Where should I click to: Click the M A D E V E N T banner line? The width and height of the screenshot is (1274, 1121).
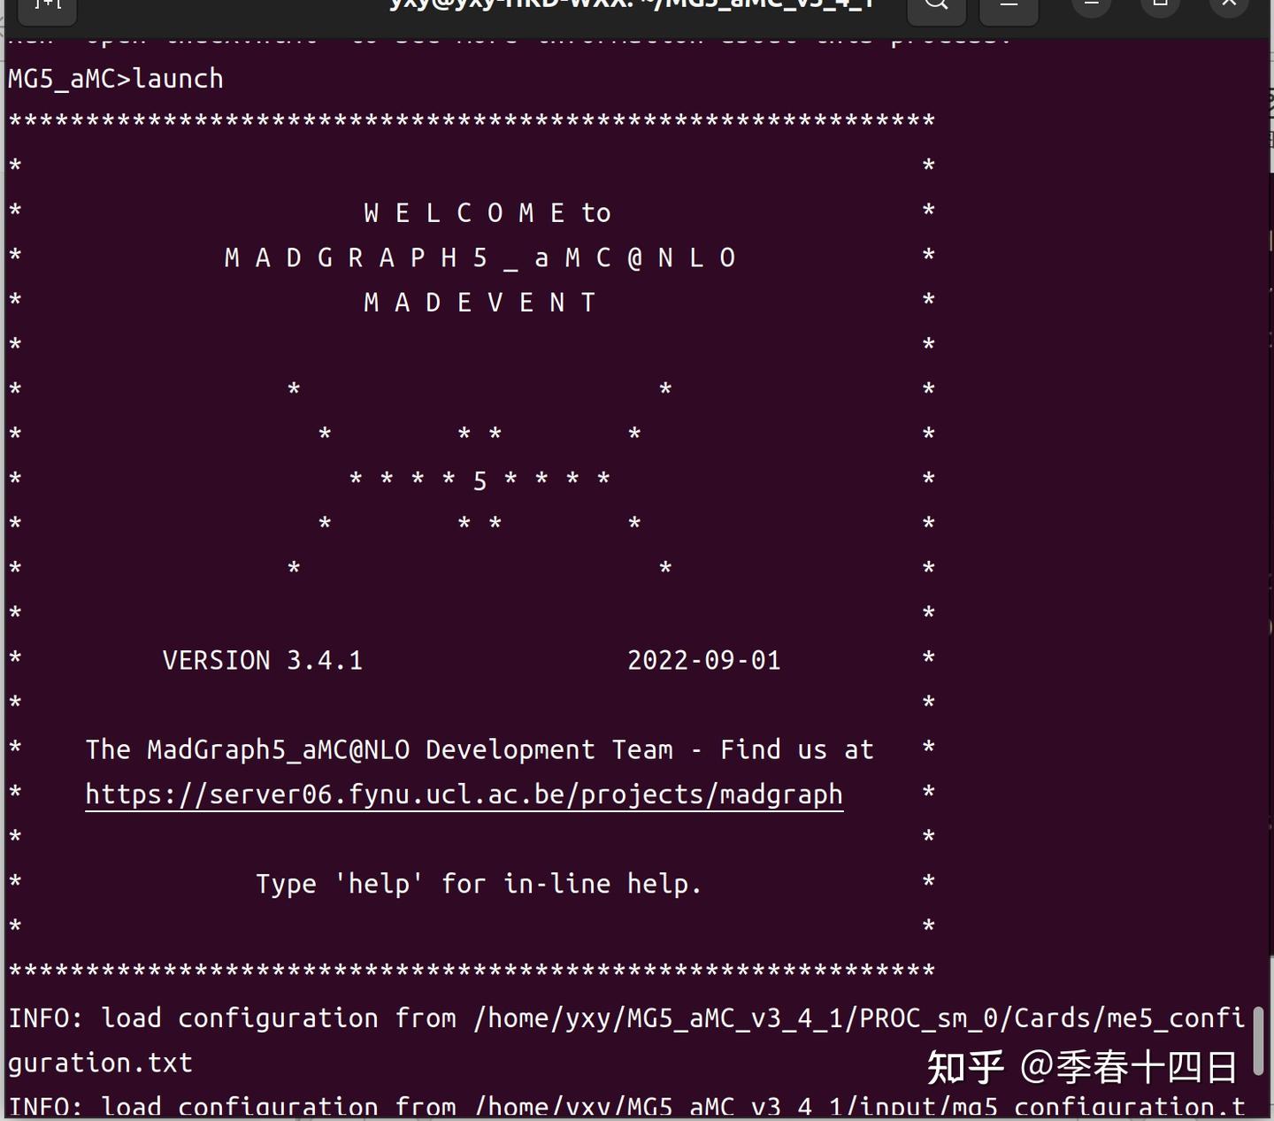pyautogui.click(x=480, y=303)
